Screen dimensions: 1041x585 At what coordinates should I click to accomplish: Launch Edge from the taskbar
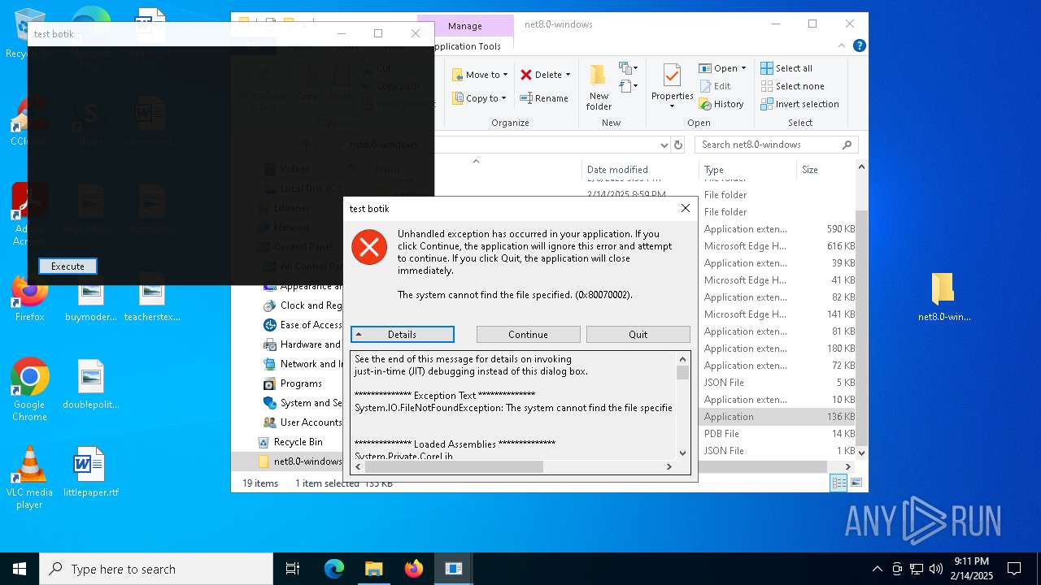333,569
